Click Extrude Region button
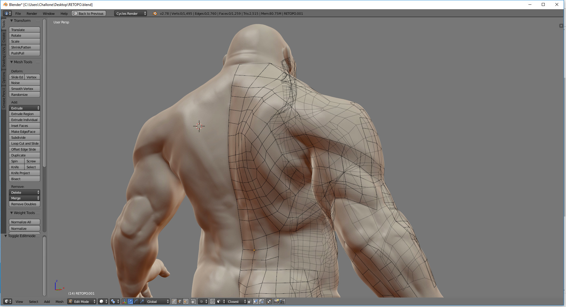 [x=25, y=114]
